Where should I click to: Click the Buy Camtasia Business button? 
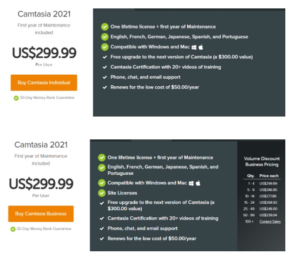coord(41,214)
